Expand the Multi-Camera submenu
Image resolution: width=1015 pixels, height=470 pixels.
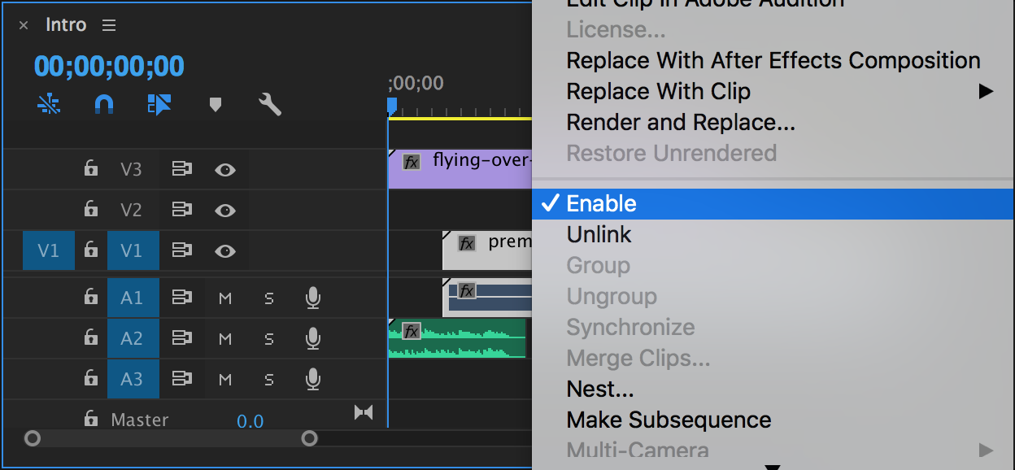tap(637, 450)
